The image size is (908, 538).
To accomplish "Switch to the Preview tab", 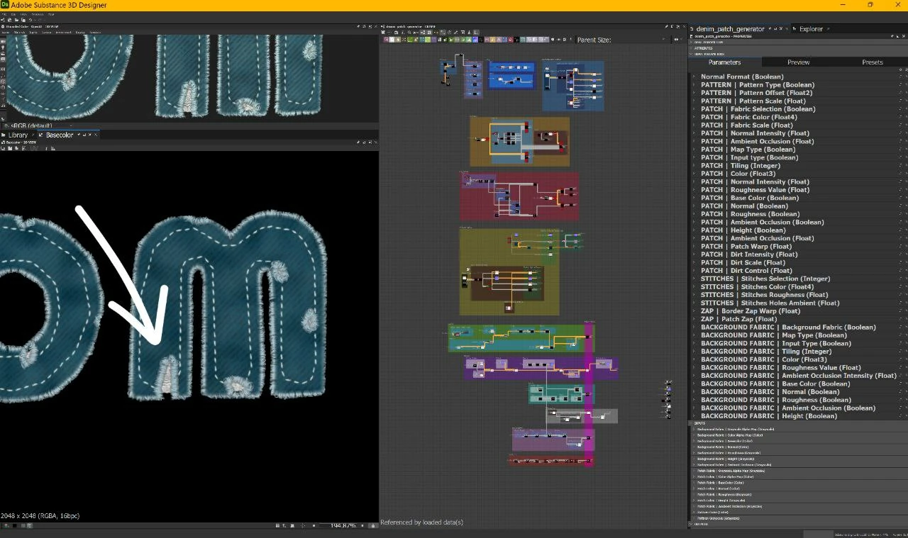I will [798, 62].
